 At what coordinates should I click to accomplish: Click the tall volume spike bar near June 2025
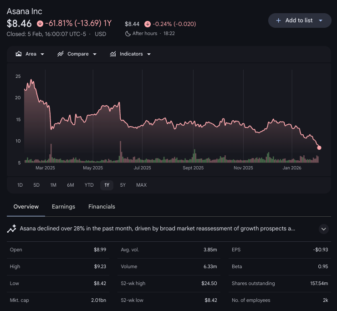point(120,152)
